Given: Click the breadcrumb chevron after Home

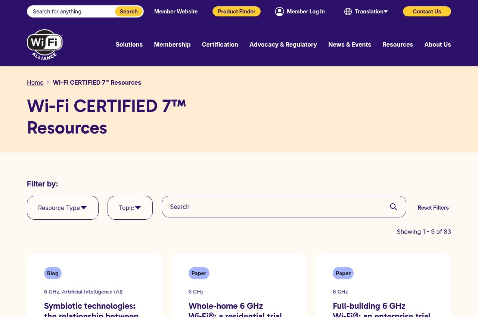Looking at the screenshot, I should pyautogui.click(x=48, y=82).
